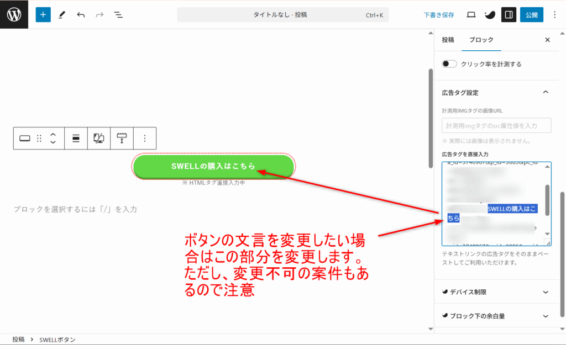
Task: Click the editor canvas vertical scrollbar thumb
Action: [x=431, y=118]
